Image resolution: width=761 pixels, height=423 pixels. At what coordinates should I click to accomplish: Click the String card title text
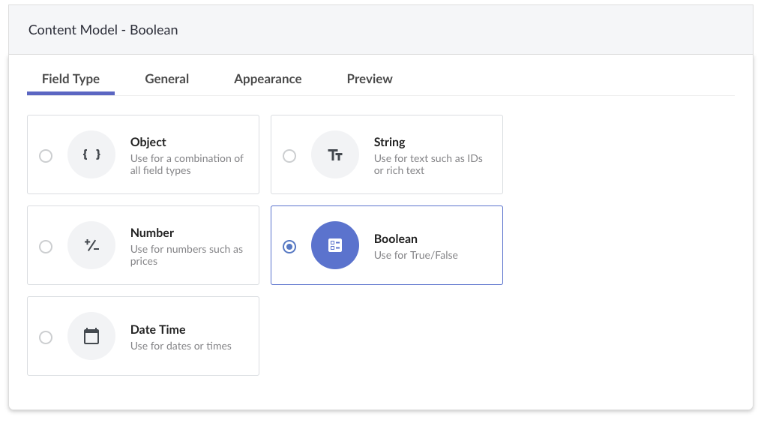click(389, 142)
